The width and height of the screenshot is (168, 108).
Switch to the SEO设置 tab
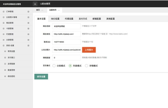tap(55, 19)
